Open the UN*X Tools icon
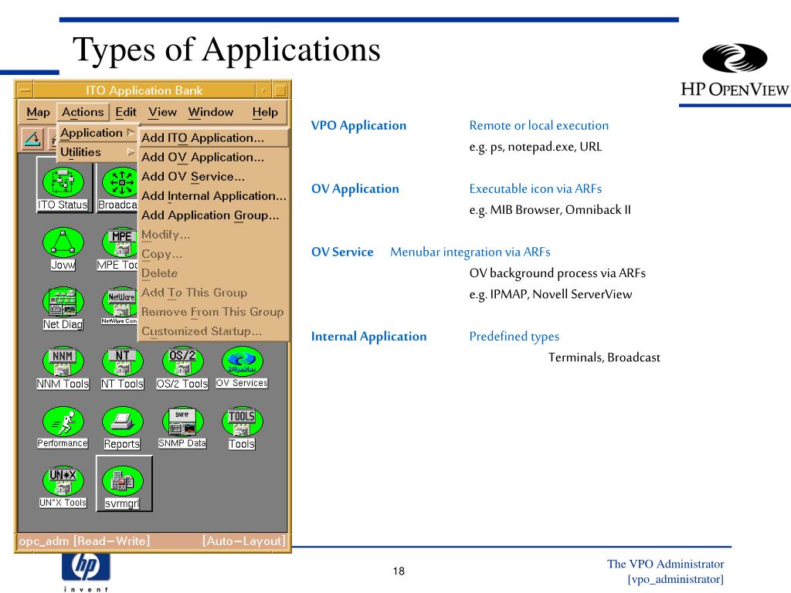 point(63,480)
